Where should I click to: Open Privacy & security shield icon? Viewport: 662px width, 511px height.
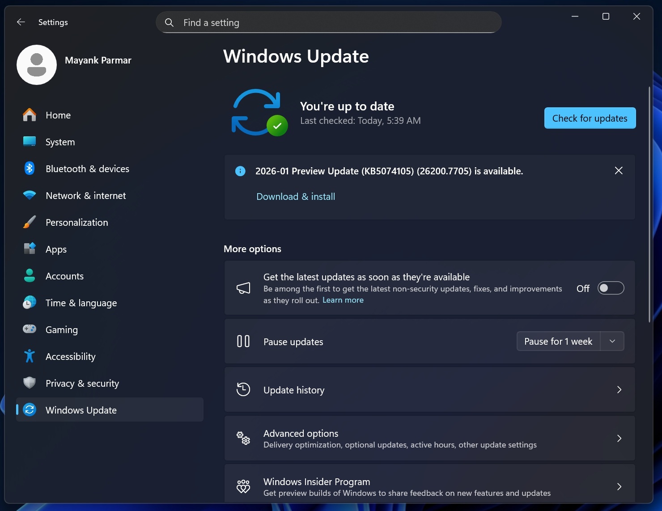(29, 383)
